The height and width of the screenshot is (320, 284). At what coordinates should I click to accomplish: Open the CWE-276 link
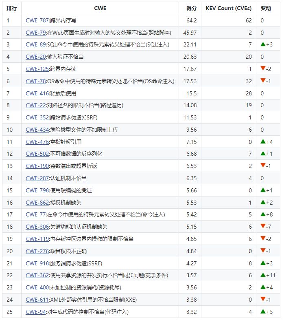(37, 252)
